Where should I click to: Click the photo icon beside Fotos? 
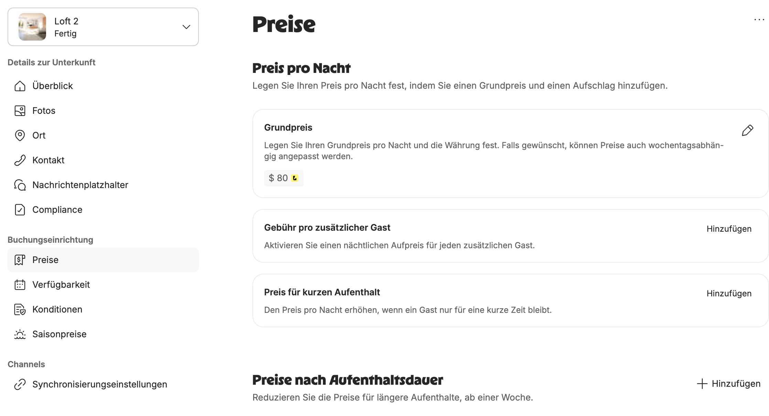click(x=20, y=111)
